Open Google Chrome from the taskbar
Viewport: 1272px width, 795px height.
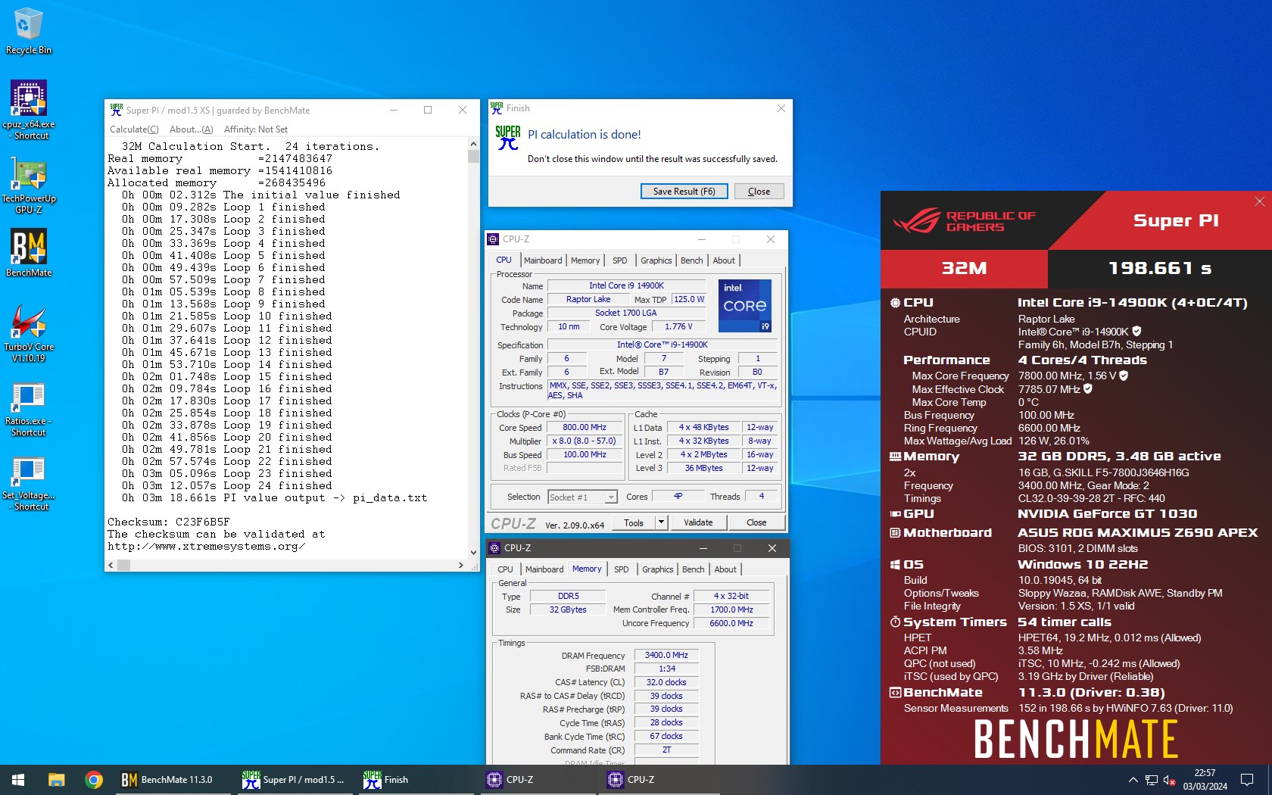94,780
